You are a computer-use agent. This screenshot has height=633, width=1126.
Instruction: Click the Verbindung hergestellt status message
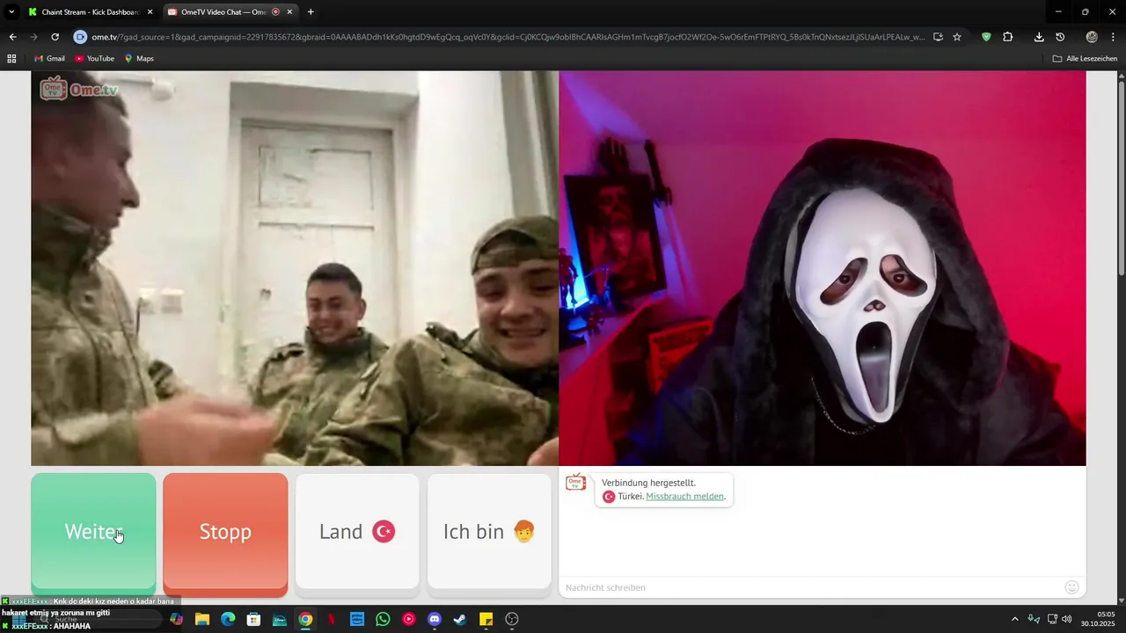(648, 483)
